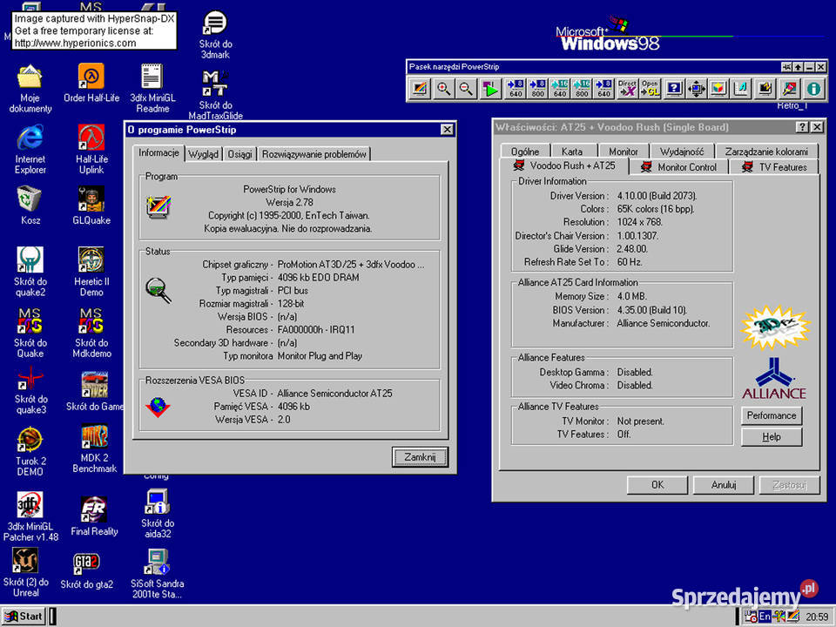Select the Kosz recycle bin icon
Image resolution: width=836 pixels, height=627 pixels.
[30, 206]
